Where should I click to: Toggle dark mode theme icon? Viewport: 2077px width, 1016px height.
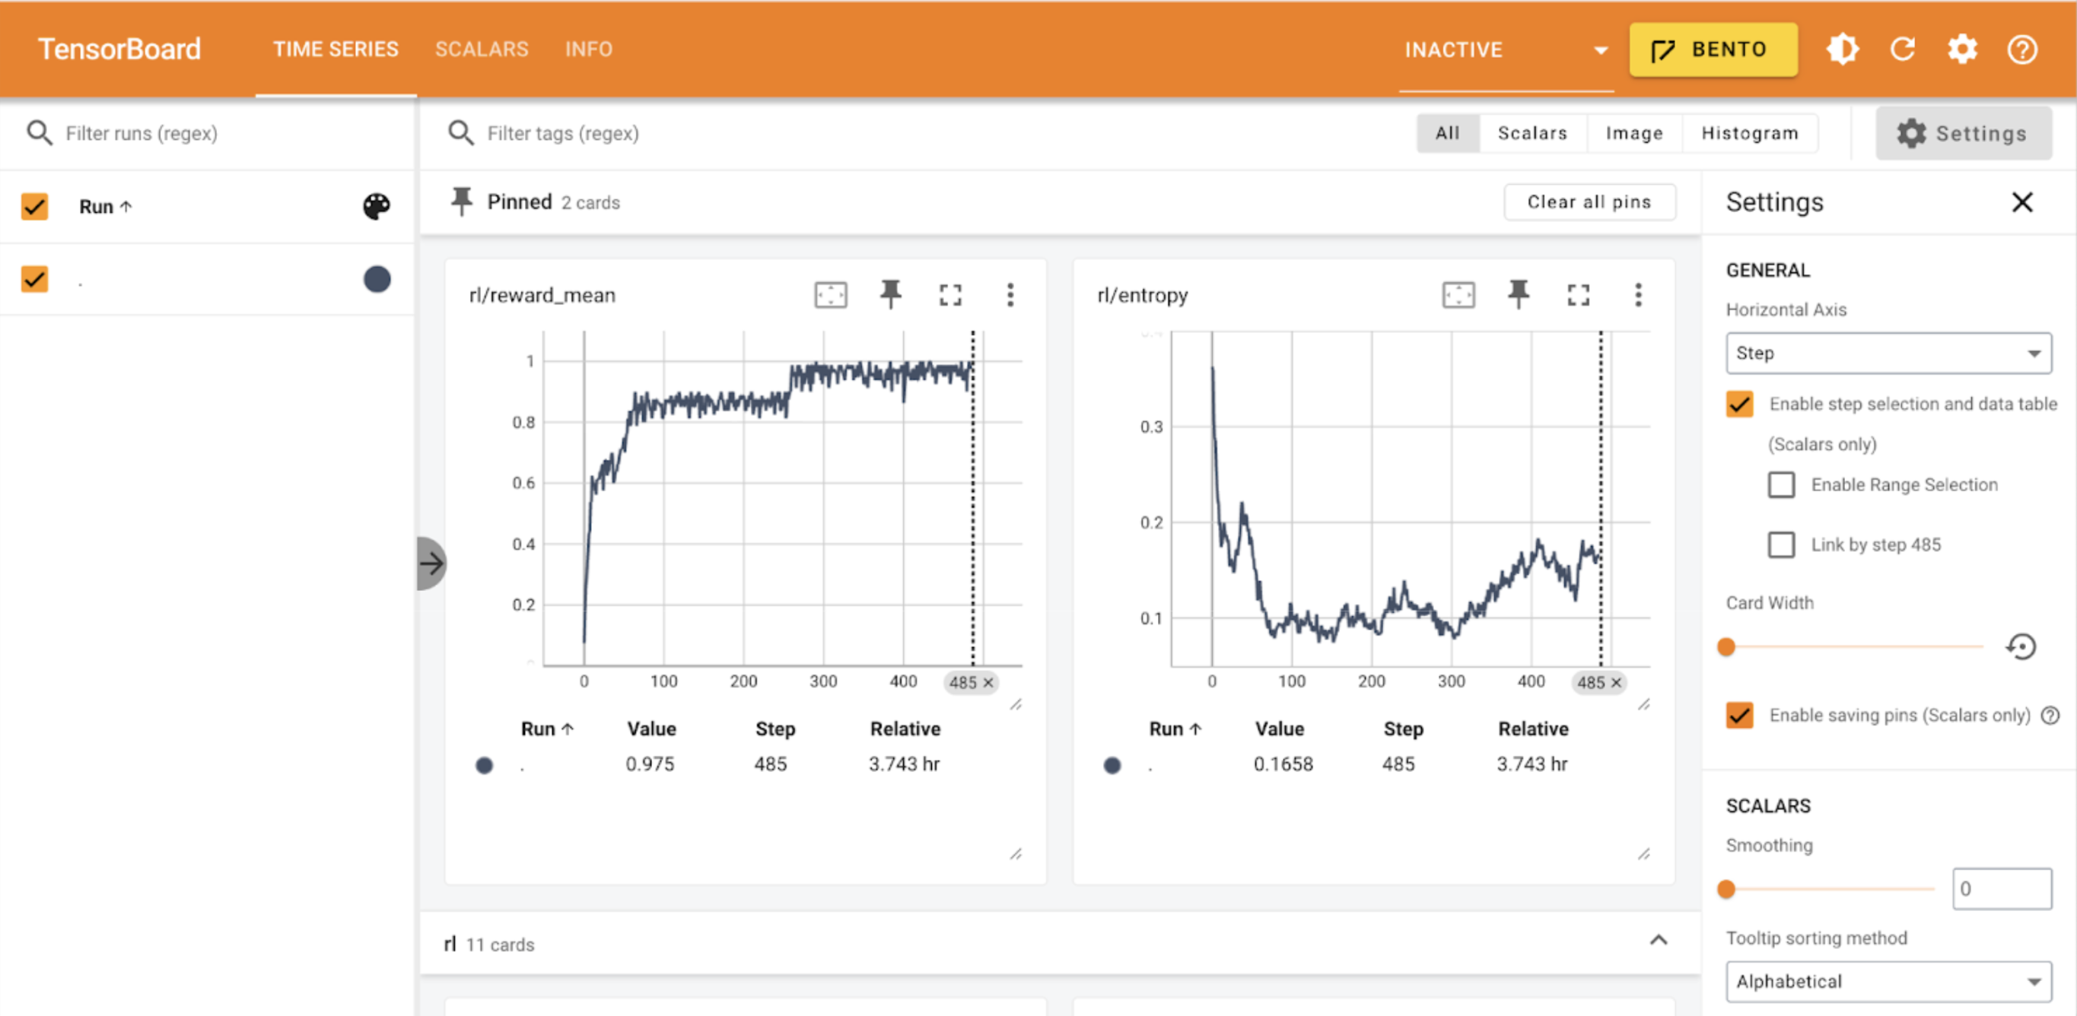[1843, 50]
